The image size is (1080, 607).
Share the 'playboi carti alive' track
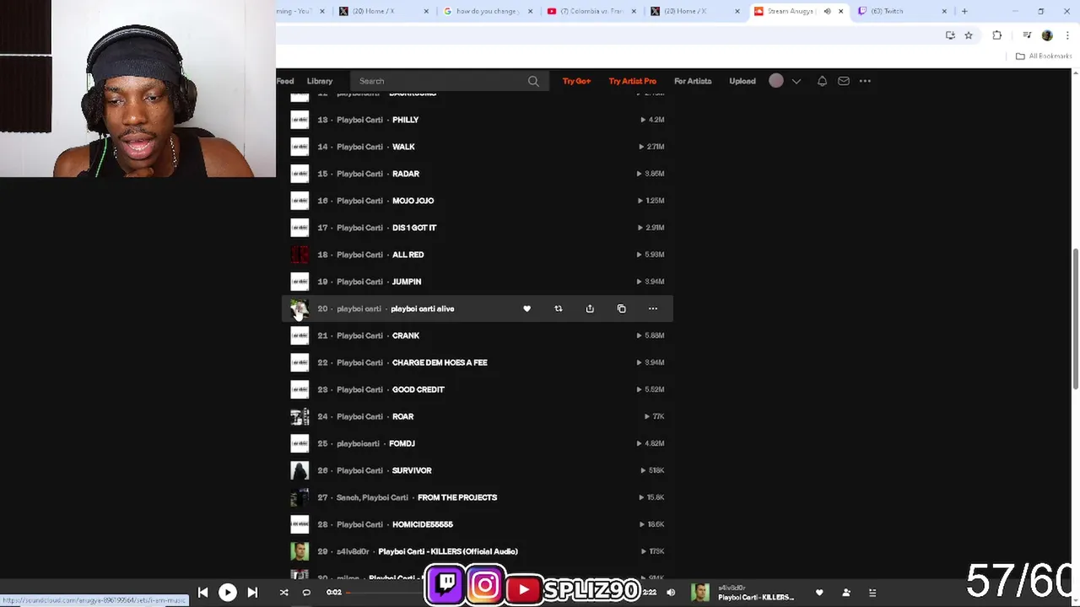[590, 309]
